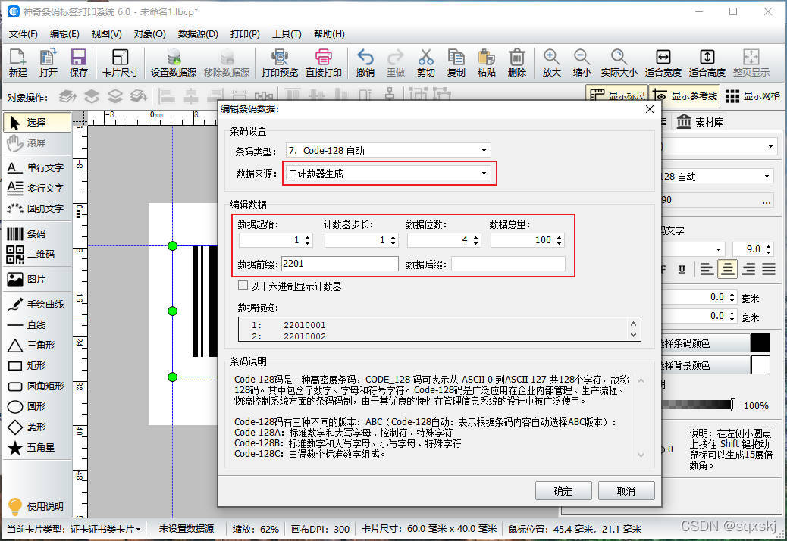The height and width of the screenshot is (541, 787).
Task: Open 对象(O) menu
Action: tap(149, 33)
